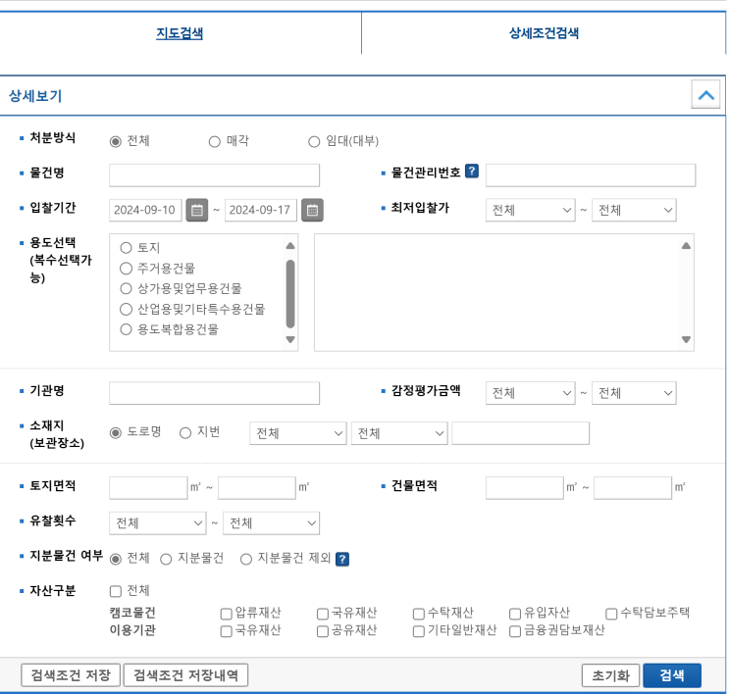Collapse the 상세보기 panel with chevron

705,95
